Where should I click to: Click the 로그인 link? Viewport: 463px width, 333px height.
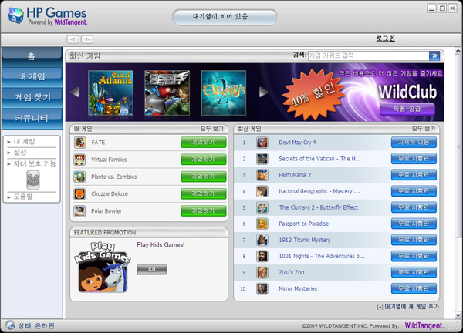pos(385,39)
